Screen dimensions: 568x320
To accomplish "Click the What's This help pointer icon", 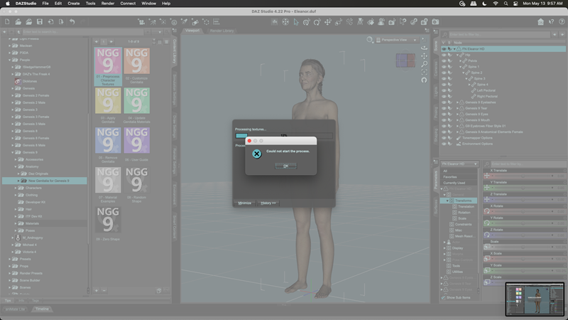I will [552, 22].
